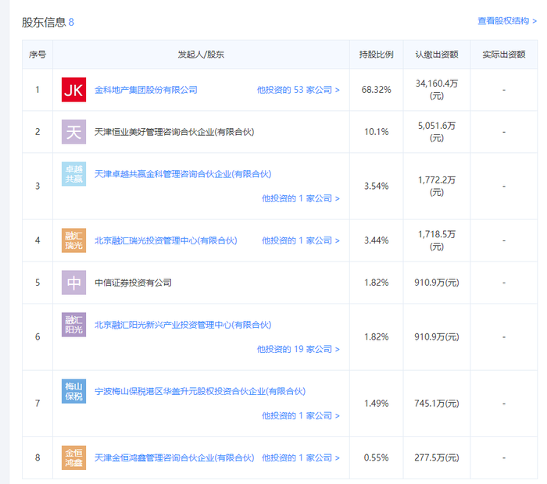View 北京融汇瑞光's 他投资的 1 家公司
This screenshot has height=484, width=547.
(x=301, y=240)
